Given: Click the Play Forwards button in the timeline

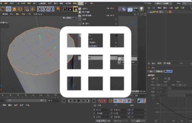Looking at the screenshot, I should [79, 101].
